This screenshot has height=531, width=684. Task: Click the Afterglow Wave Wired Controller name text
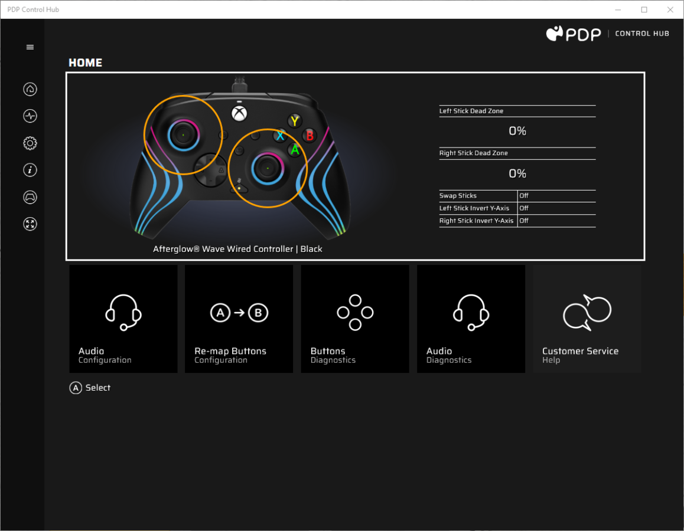click(237, 249)
